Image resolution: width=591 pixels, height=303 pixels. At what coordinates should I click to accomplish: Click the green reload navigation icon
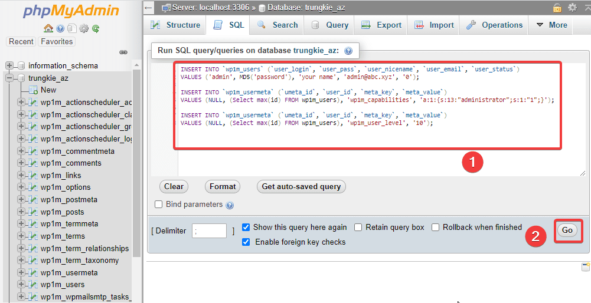[95, 28]
